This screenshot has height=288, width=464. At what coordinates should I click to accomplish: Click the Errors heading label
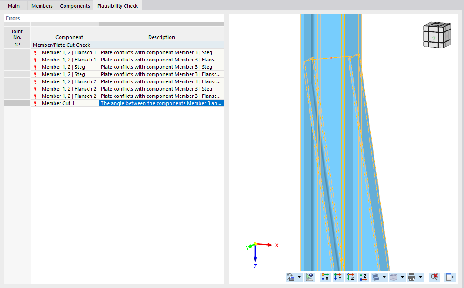click(x=12, y=18)
